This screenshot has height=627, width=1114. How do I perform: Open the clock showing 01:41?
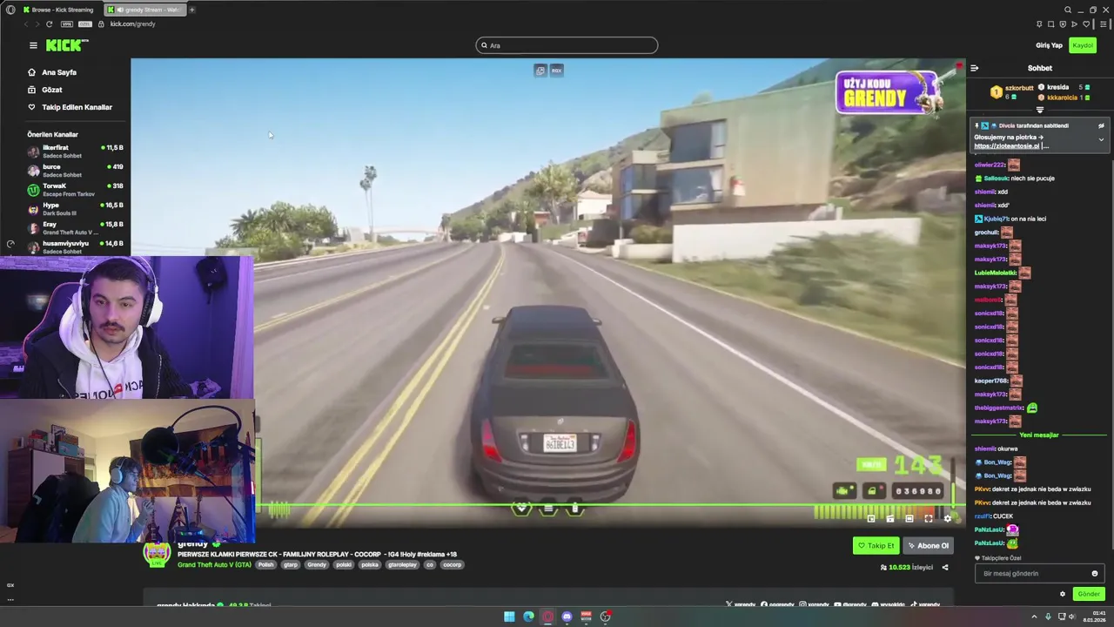pos(1094,617)
